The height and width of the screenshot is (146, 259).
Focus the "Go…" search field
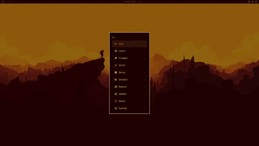pyautogui.click(x=129, y=37)
